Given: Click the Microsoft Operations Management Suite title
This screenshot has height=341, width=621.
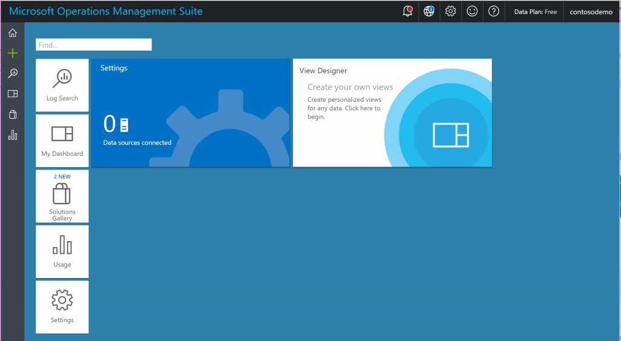Looking at the screenshot, I should [x=106, y=11].
